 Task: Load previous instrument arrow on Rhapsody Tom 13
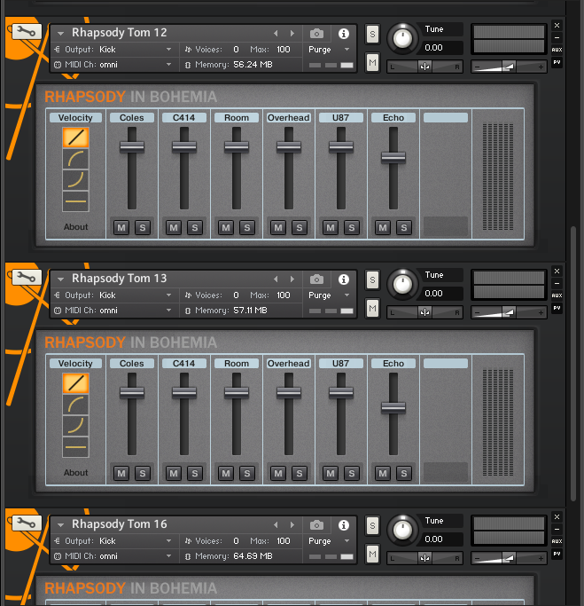click(x=276, y=279)
